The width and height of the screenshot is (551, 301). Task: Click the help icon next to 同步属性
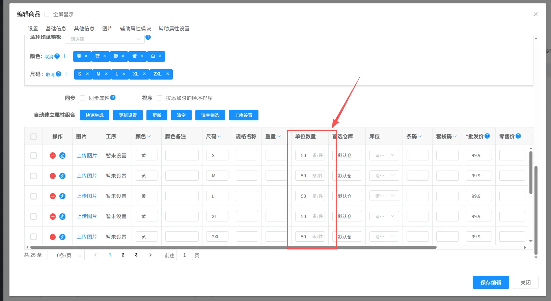113,98
